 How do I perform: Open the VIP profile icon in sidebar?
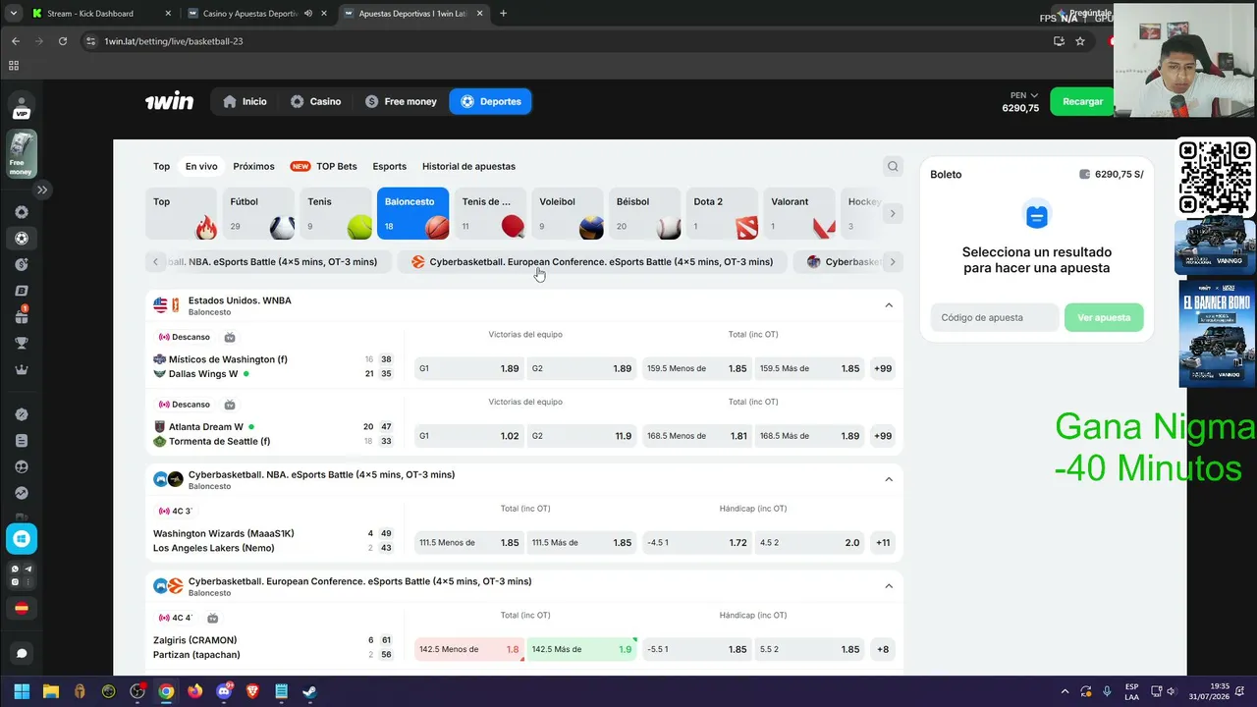[x=22, y=106]
